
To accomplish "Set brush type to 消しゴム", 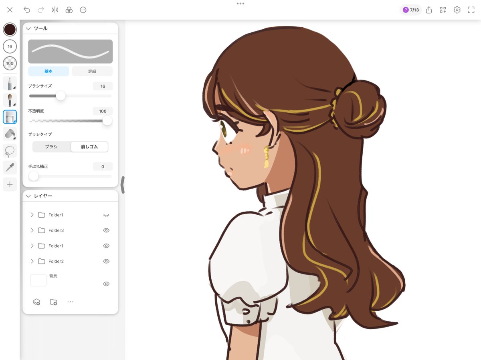I will 89,147.
